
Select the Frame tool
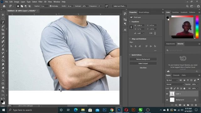click(3, 34)
